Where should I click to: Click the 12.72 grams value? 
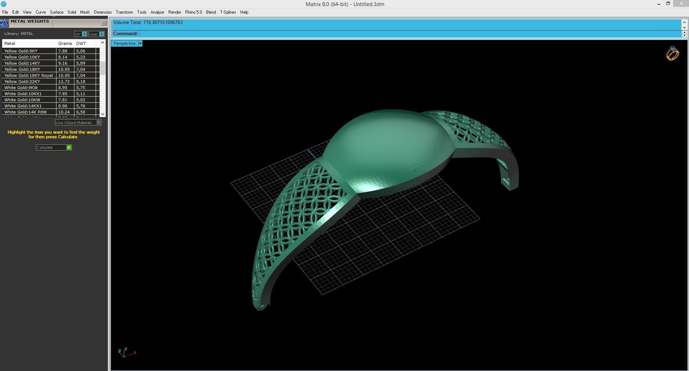64,82
